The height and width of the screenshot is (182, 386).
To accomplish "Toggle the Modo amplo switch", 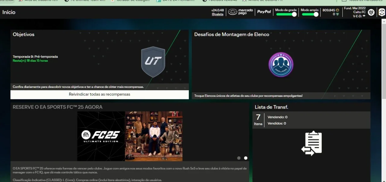I will (x=310, y=14).
